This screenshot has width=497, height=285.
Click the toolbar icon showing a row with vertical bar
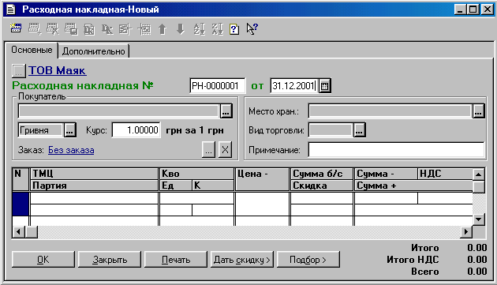(125, 29)
